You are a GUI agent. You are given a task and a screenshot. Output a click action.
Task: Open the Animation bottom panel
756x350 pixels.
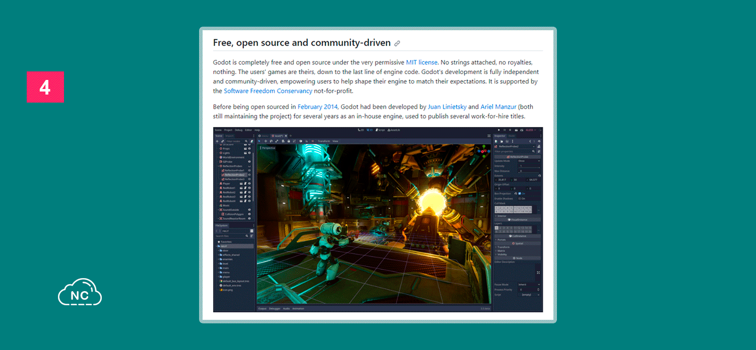[298, 308]
